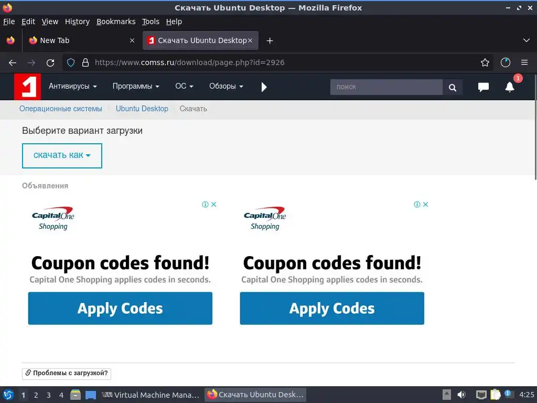Click the magnifier search button on the site

453,88
